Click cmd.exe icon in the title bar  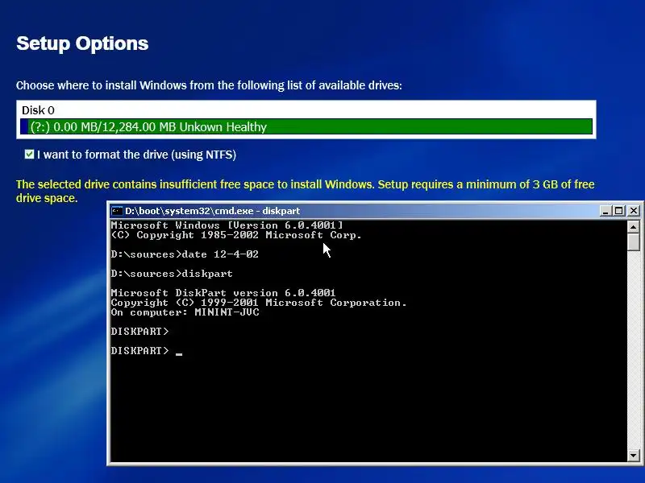tap(117, 211)
